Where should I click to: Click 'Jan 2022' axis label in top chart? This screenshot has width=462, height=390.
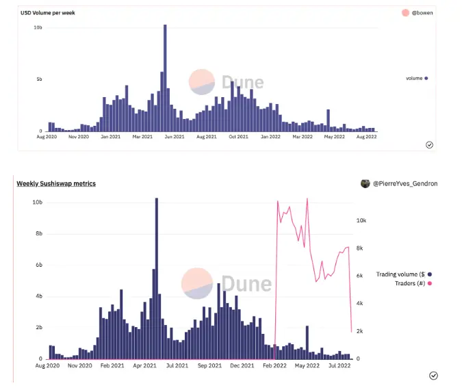270,137
